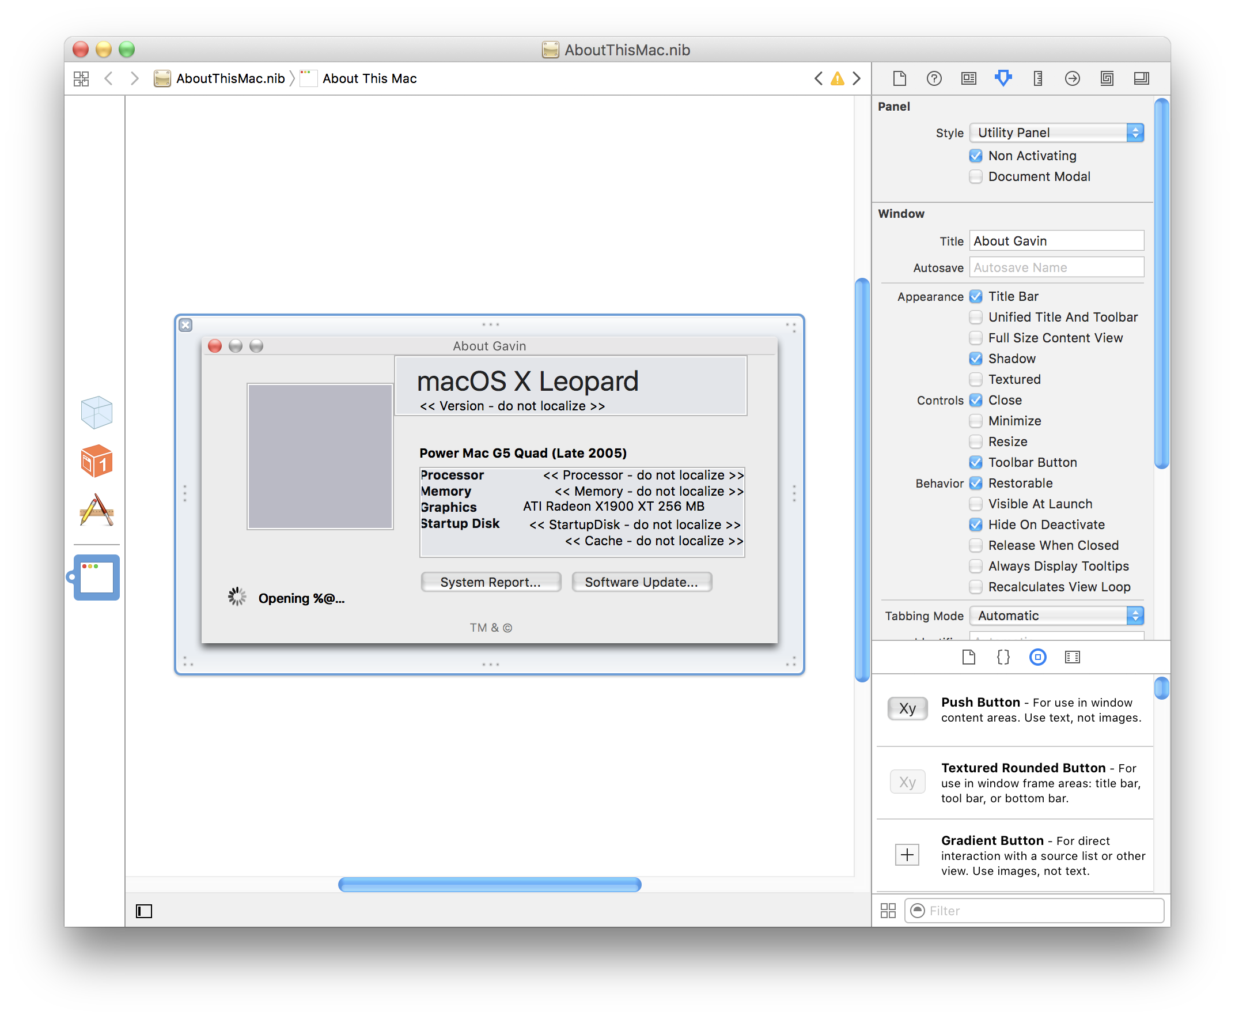The width and height of the screenshot is (1235, 1019).
Task: Open the related items grid menu
Action: click(81, 78)
